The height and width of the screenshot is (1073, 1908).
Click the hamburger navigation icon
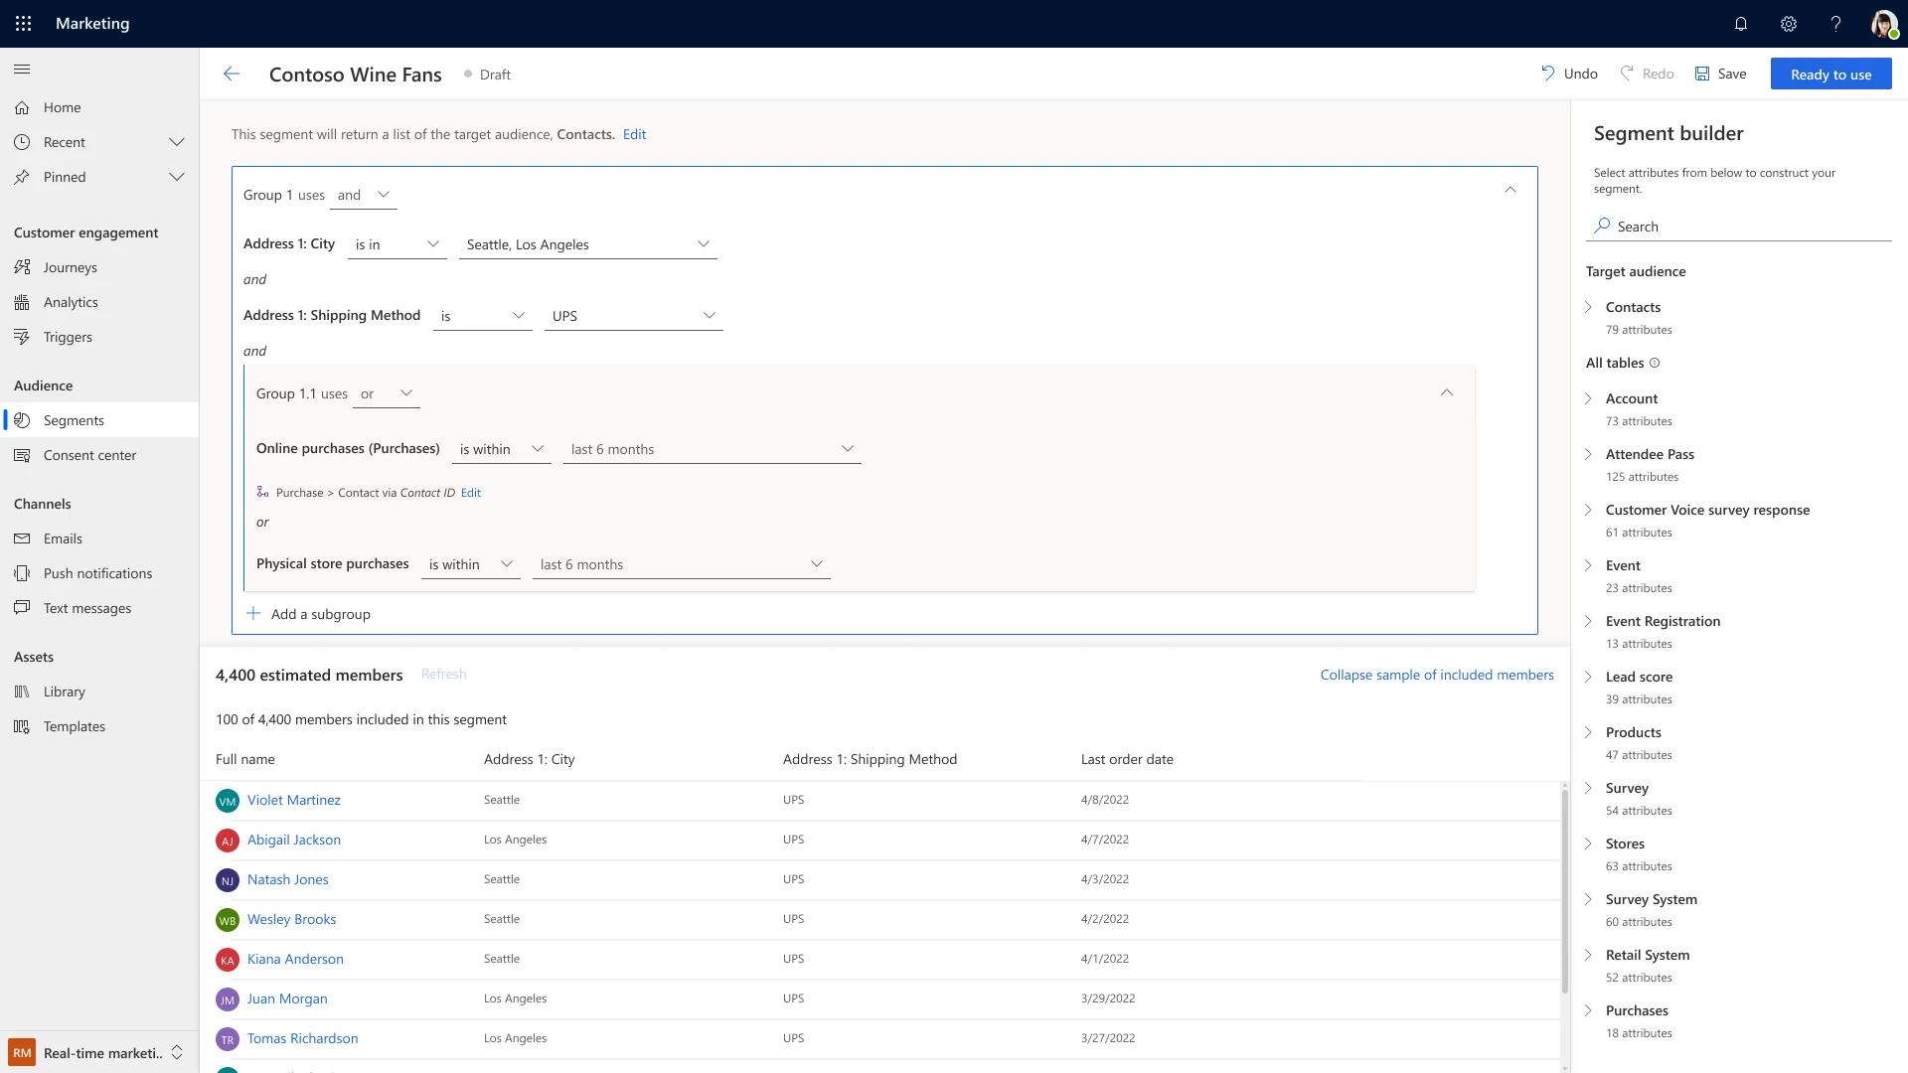(x=22, y=70)
